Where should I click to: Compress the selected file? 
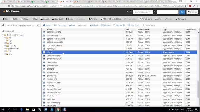(x=181, y=19)
